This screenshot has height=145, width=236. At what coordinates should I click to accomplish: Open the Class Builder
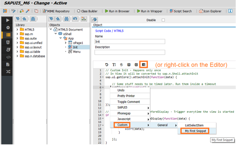[87, 11]
